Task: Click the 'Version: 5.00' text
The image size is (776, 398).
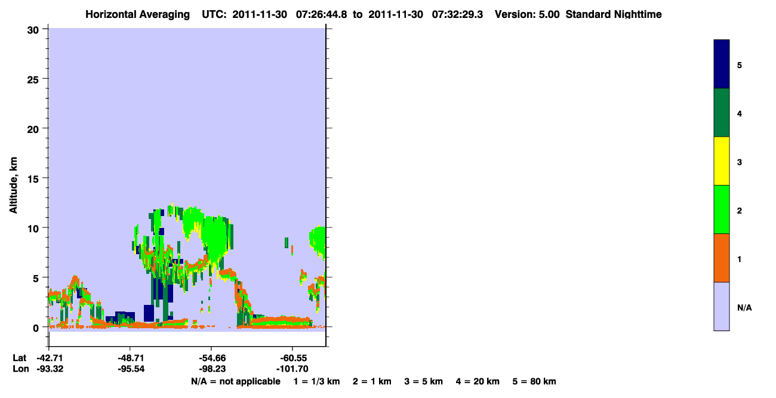Action: coord(526,14)
